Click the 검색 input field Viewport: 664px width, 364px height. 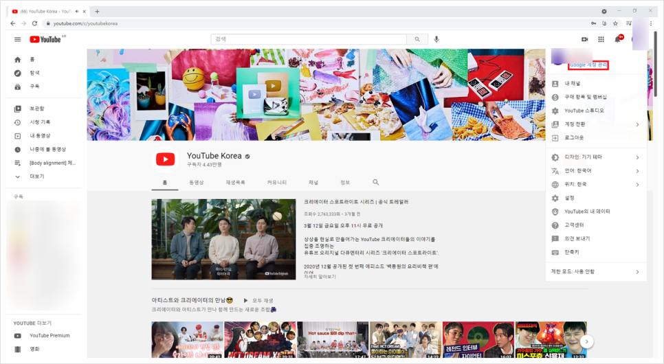[x=309, y=39]
